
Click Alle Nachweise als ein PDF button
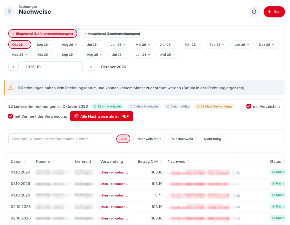click(x=102, y=116)
